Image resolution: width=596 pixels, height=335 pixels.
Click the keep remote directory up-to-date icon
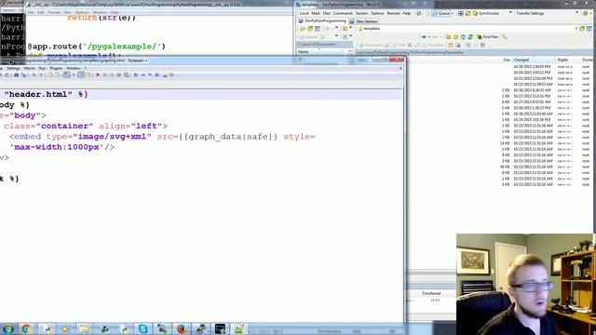[467, 13]
